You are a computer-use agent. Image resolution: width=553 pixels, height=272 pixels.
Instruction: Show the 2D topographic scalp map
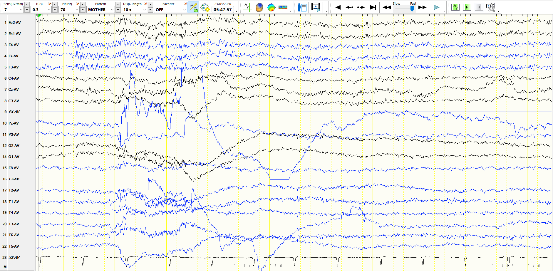click(271, 7)
